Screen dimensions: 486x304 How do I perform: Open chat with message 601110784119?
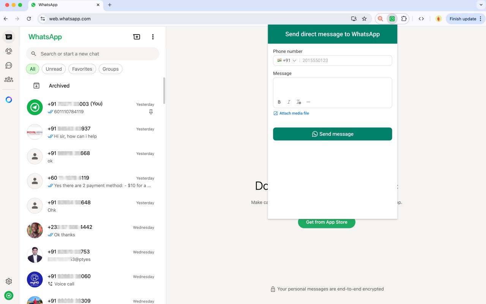(x=93, y=108)
